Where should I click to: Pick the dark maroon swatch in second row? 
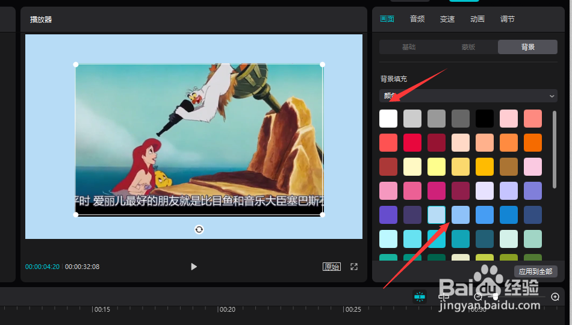pyautogui.click(x=437, y=143)
